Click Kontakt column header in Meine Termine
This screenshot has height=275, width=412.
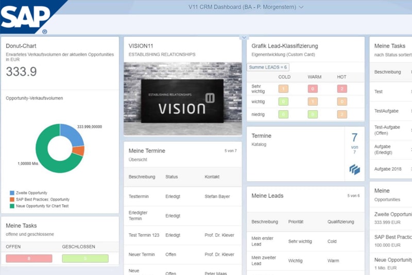(x=212, y=177)
